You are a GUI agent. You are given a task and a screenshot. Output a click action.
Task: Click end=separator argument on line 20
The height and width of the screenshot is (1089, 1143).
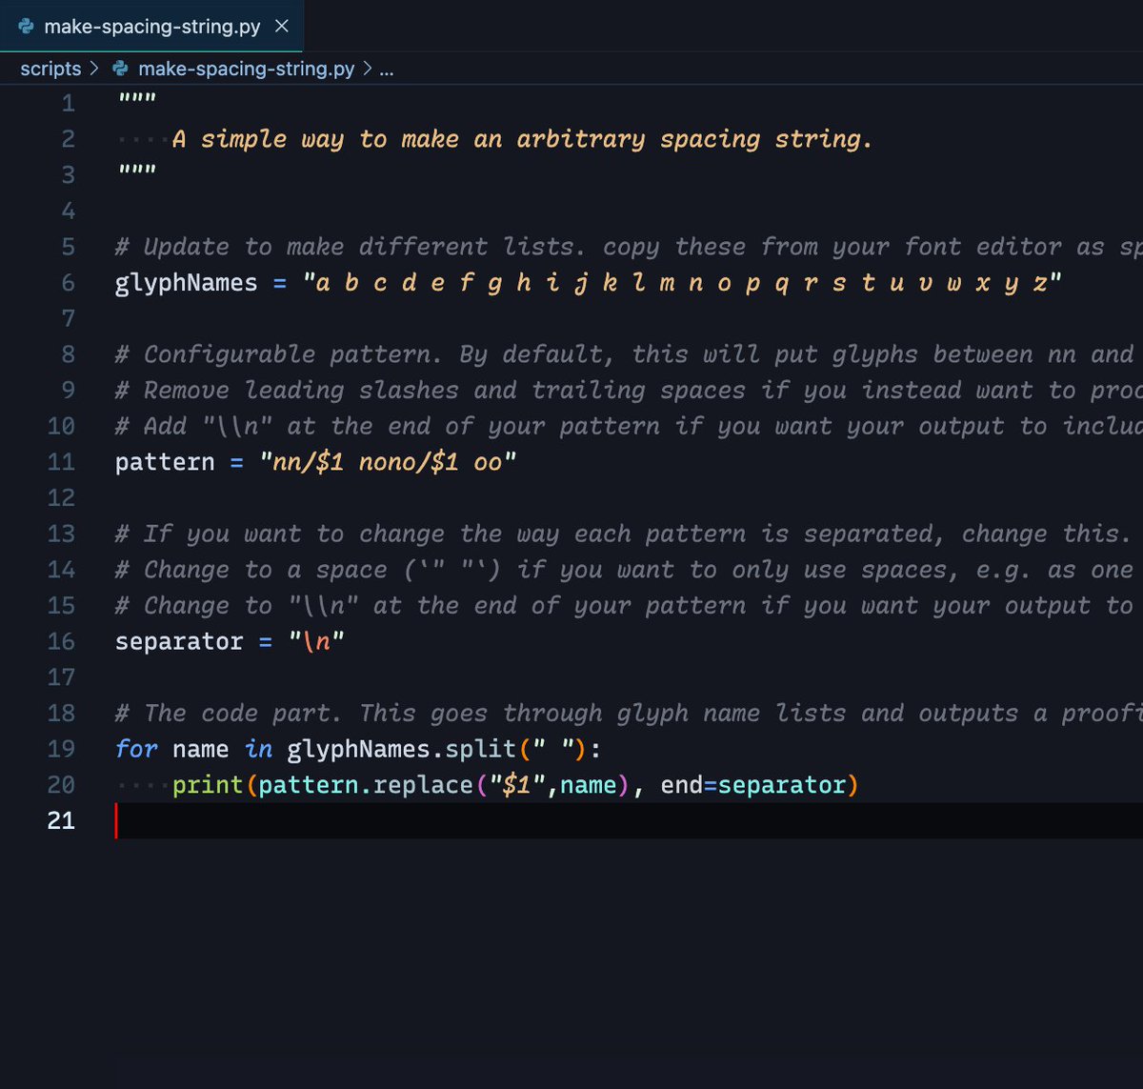pyautogui.click(x=753, y=785)
